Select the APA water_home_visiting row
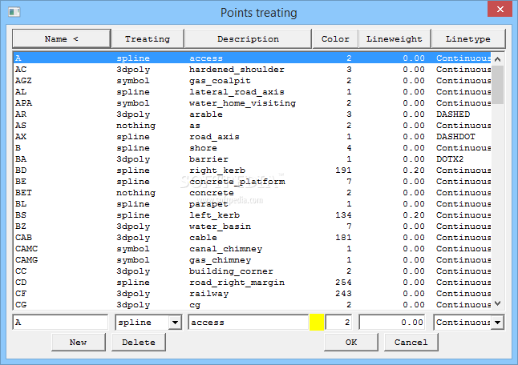 [253, 103]
